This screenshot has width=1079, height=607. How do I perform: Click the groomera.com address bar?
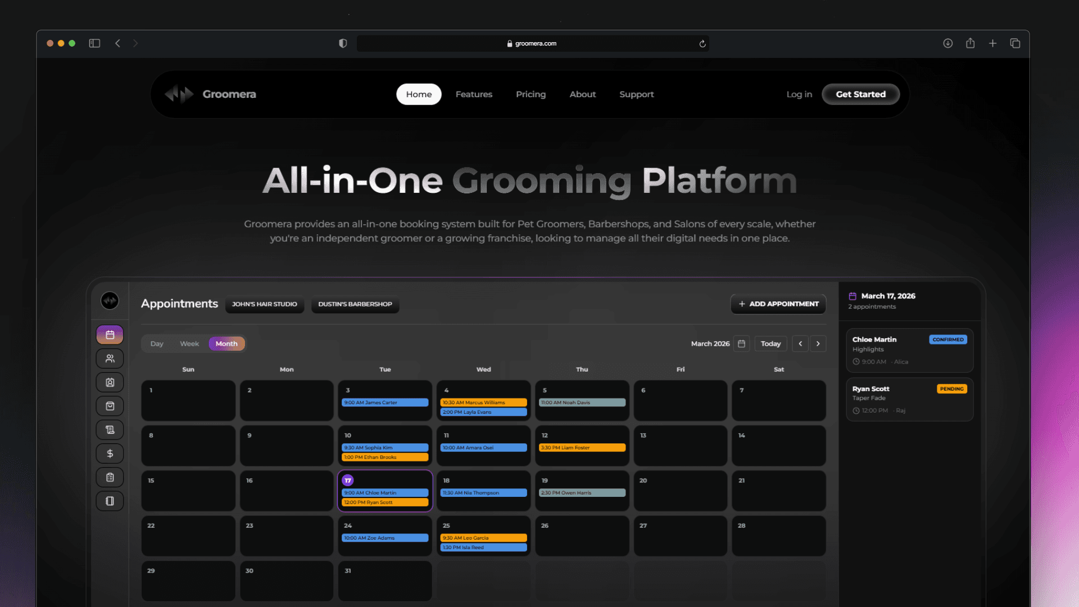pos(533,43)
